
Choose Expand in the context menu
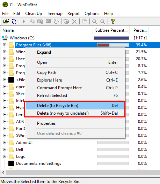75,52
